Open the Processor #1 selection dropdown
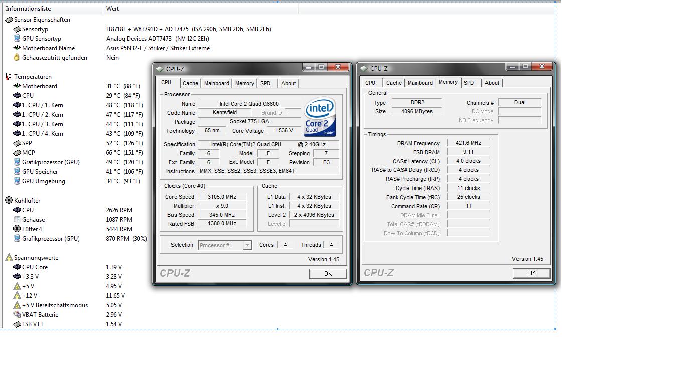Screen dimensions: 690x376 (x=224, y=245)
